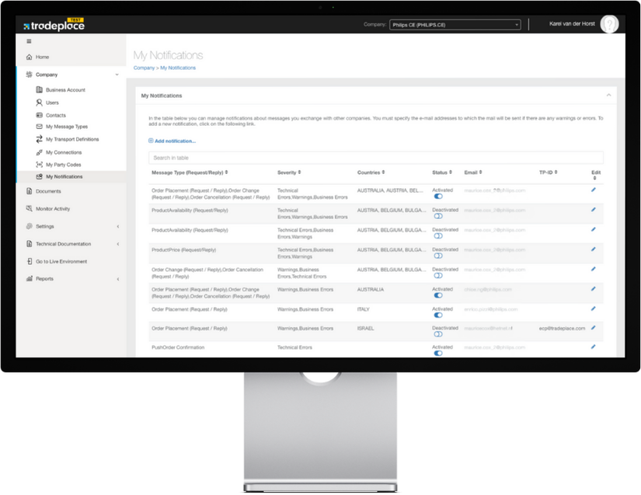Click edit pencil for ITALY notification
The width and height of the screenshot is (641, 495).
594,309
